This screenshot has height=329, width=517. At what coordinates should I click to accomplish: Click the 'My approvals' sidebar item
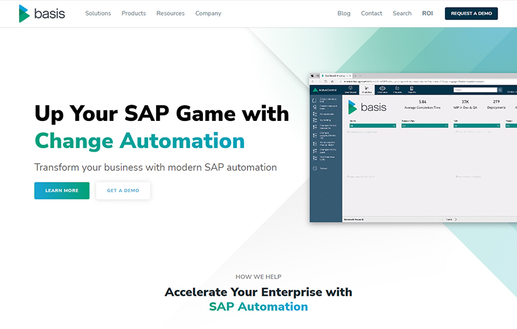pos(325,114)
